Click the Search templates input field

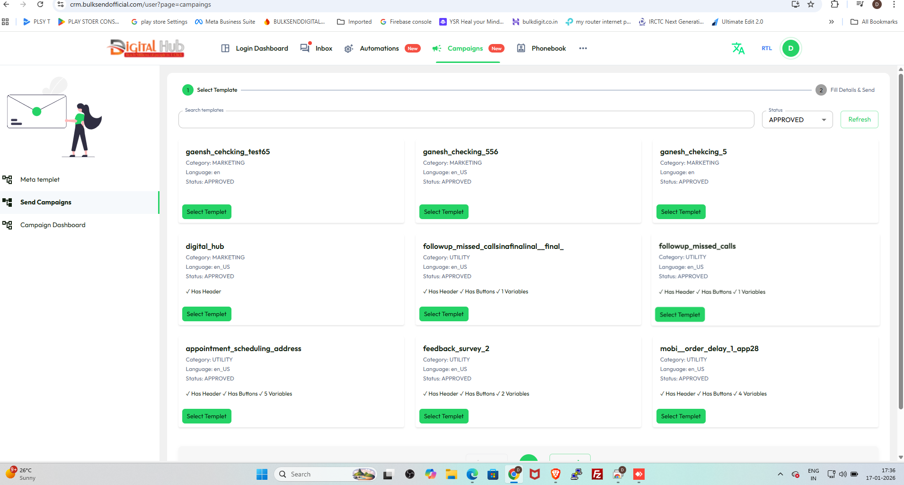tap(466, 120)
